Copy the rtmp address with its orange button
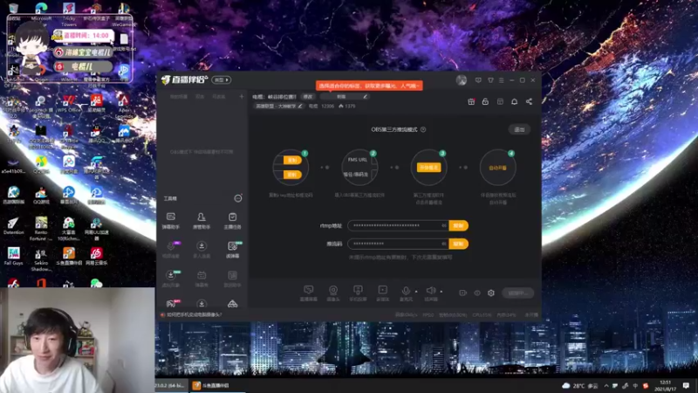 (459, 225)
